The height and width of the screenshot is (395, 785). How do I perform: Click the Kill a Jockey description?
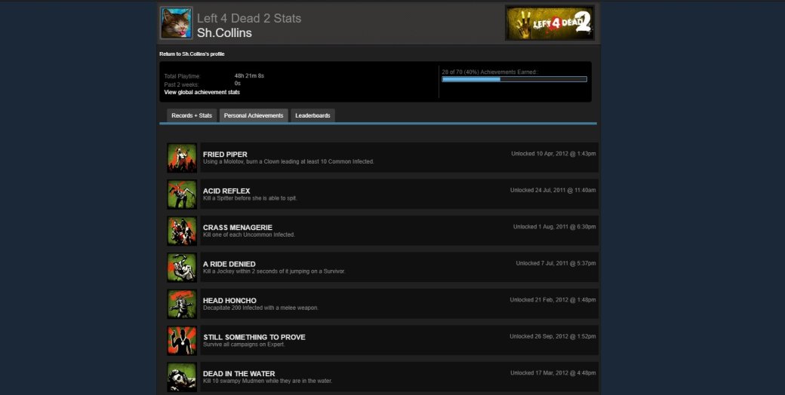[274, 271]
